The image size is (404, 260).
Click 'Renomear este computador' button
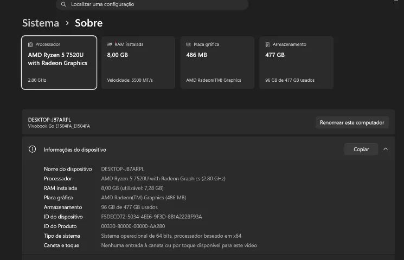tap(352, 122)
